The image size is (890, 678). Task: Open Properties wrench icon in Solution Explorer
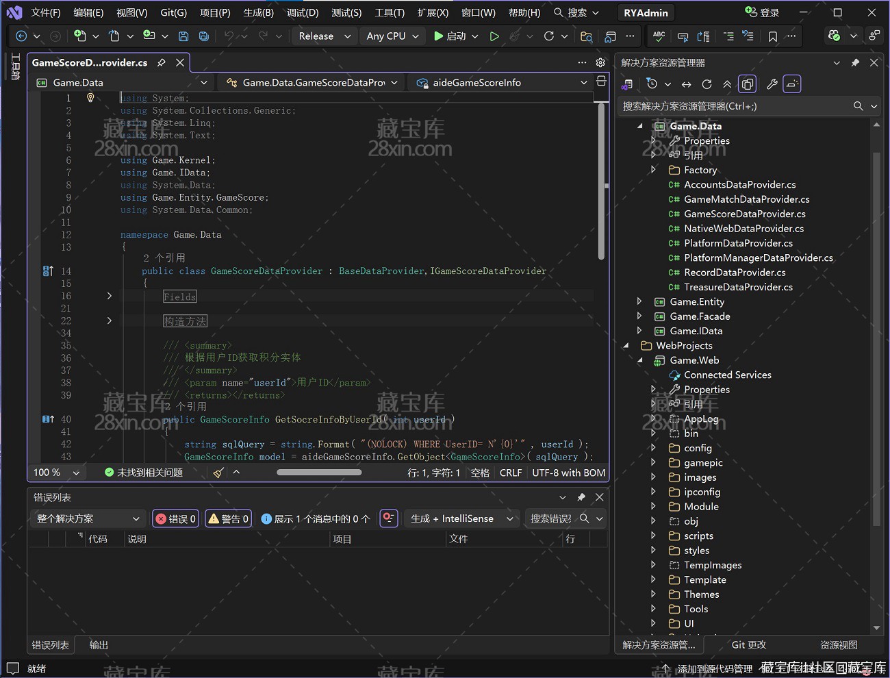point(772,84)
